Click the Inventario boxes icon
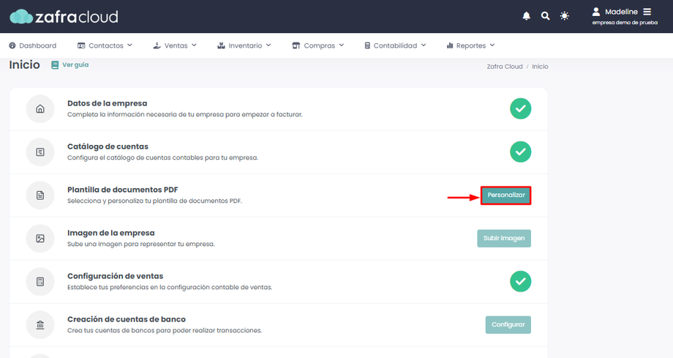 pyautogui.click(x=221, y=45)
